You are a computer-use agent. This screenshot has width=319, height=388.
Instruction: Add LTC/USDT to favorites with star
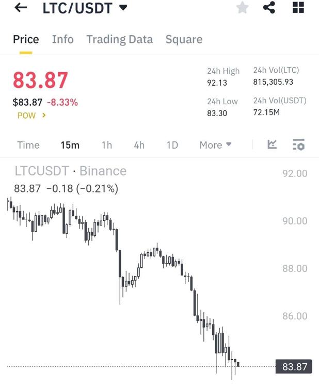click(242, 8)
